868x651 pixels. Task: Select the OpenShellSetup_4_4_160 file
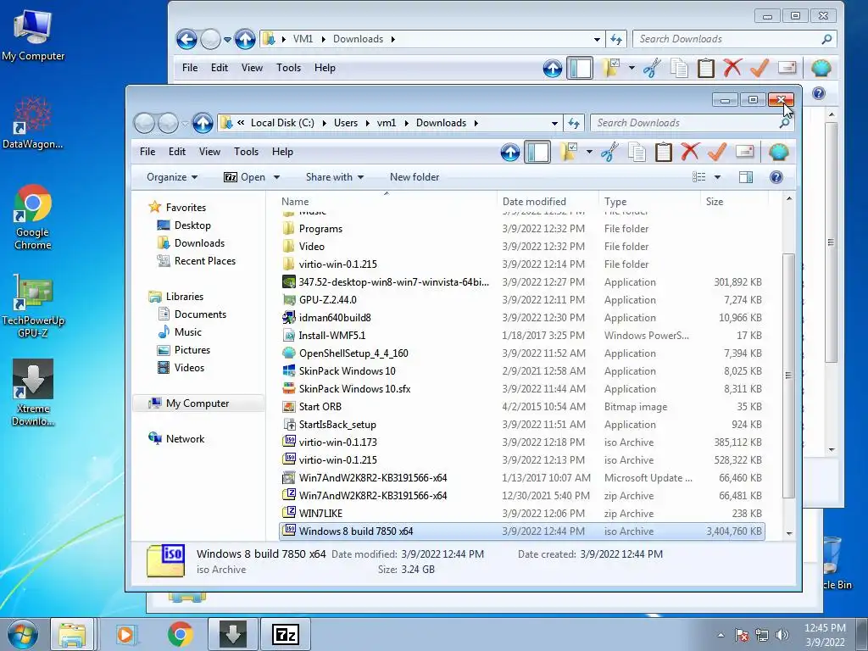click(x=522, y=353)
